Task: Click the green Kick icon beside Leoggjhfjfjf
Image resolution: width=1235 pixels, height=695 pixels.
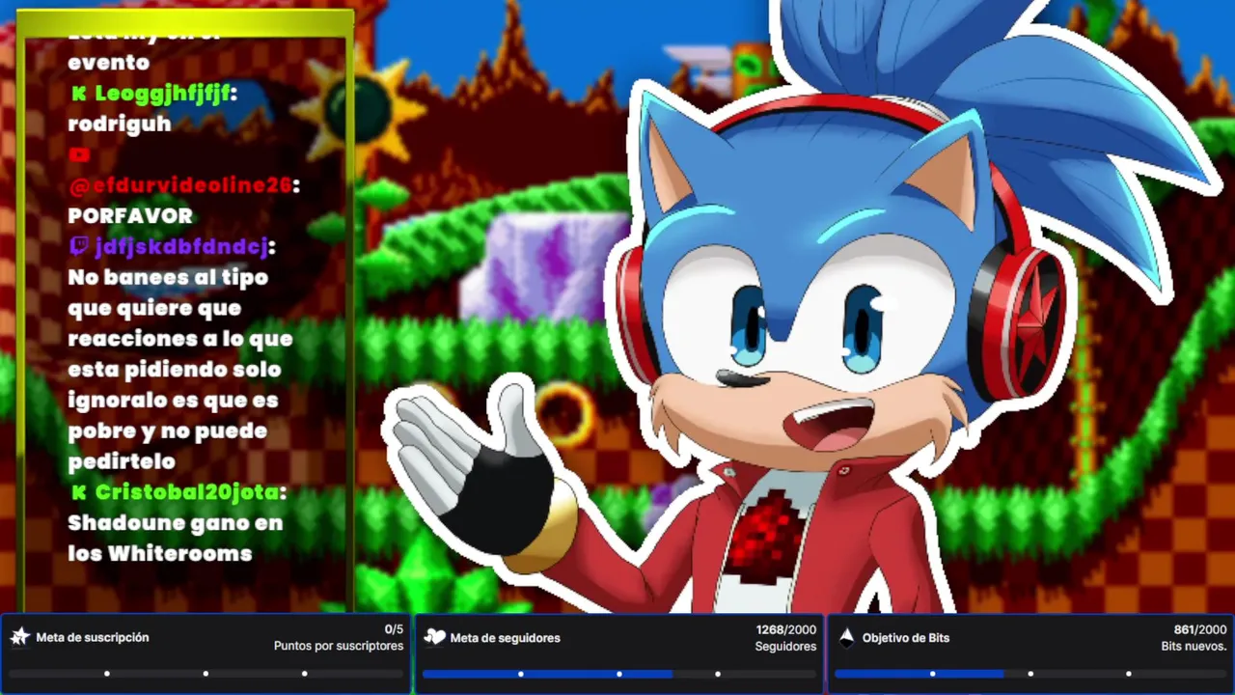Action: (79, 94)
